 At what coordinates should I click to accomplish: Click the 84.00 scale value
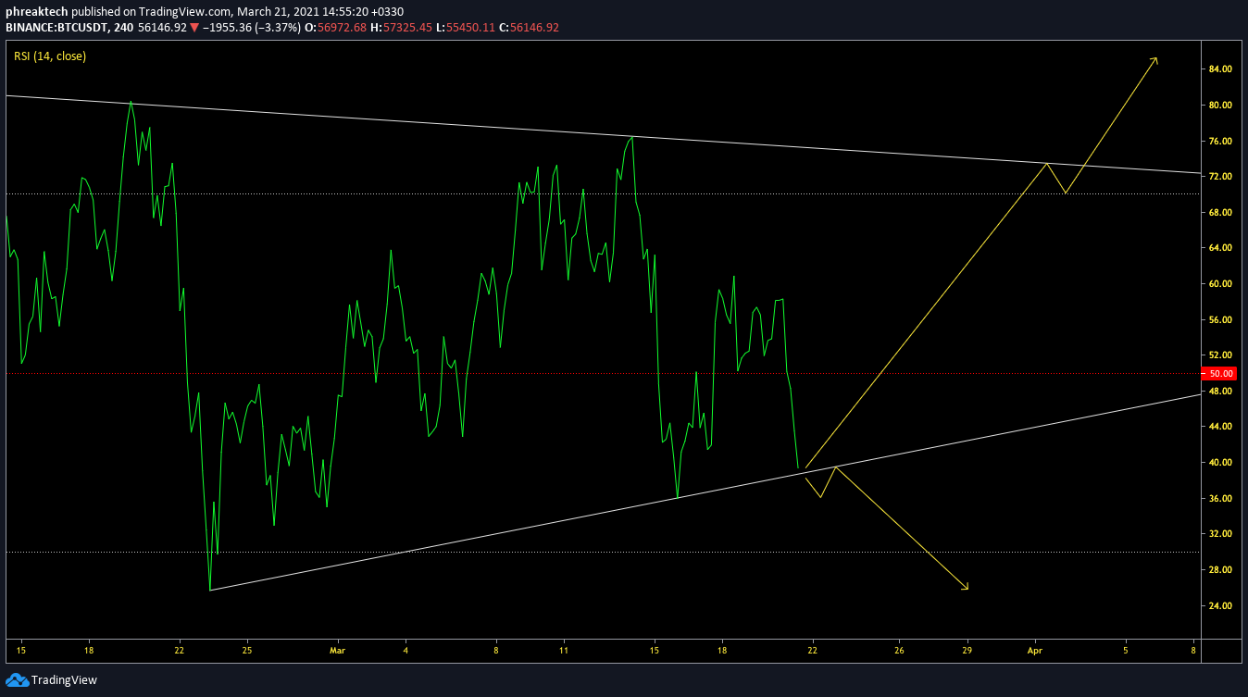[x=1220, y=69]
